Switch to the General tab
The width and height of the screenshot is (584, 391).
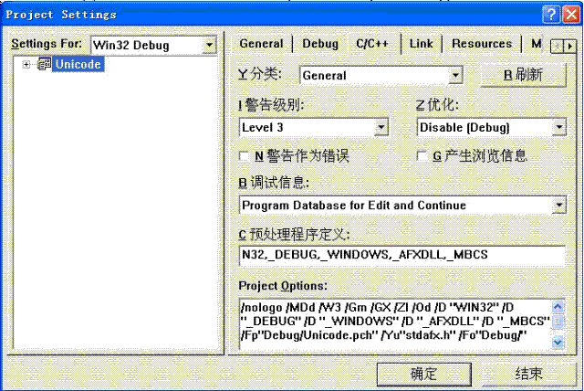click(x=261, y=44)
